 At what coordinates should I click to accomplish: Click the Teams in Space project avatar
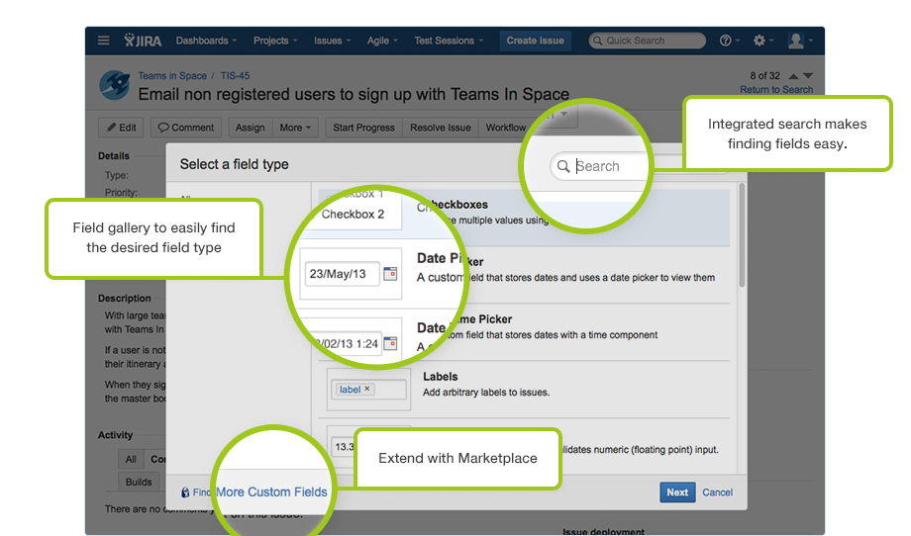click(115, 85)
